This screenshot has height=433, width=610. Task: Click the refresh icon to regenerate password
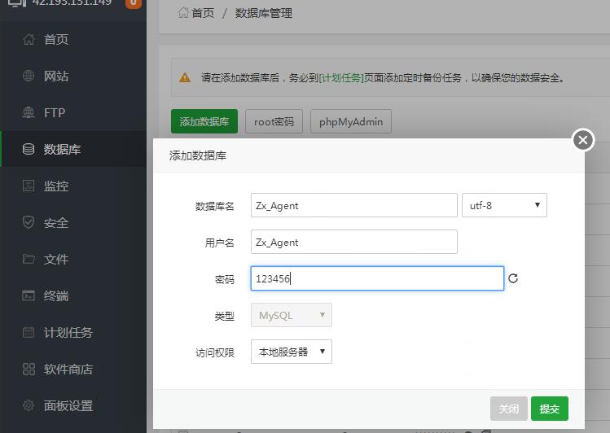tap(513, 278)
